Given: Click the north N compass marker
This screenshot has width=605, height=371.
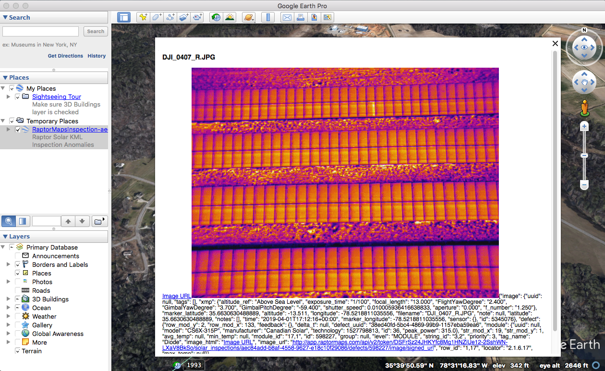Looking at the screenshot, I should pos(584,30).
